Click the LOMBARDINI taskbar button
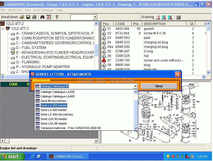Screen dimensions: 213x161 68,156
